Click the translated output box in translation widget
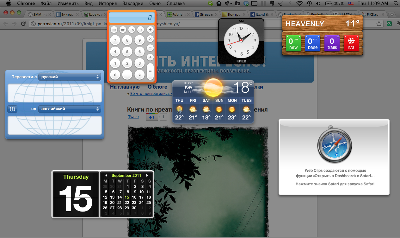 (55, 125)
